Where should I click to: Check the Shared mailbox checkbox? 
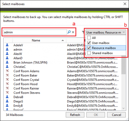coord(89,53)
